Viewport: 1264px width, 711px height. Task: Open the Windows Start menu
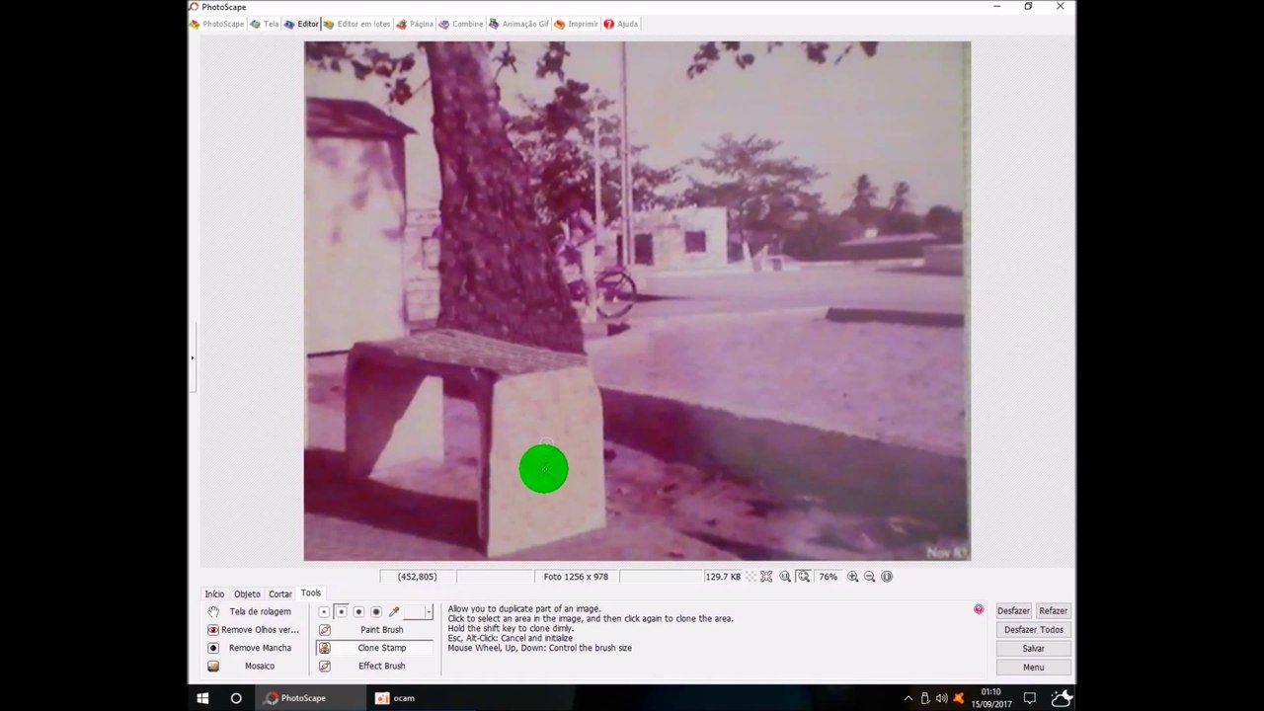pyautogui.click(x=202, y=698)
